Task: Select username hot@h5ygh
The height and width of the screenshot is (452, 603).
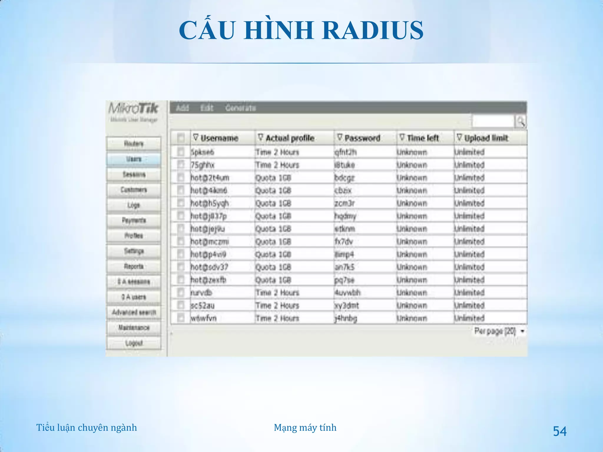Action: coord(210,203)
